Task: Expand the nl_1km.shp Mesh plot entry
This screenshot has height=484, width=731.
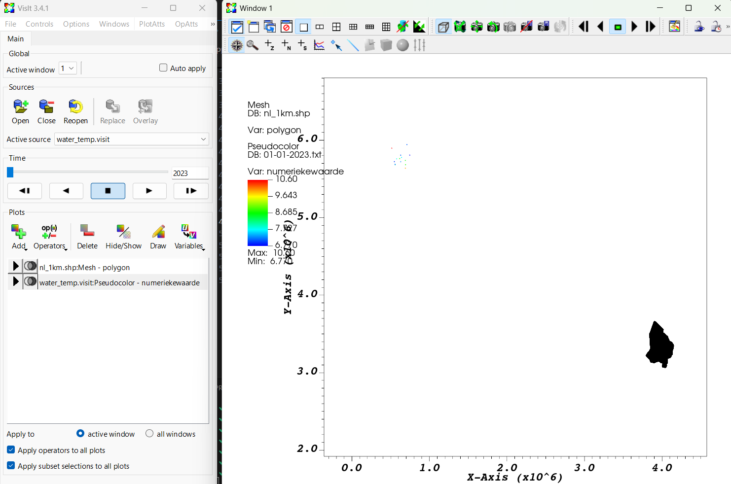Action: pos(15,266)
